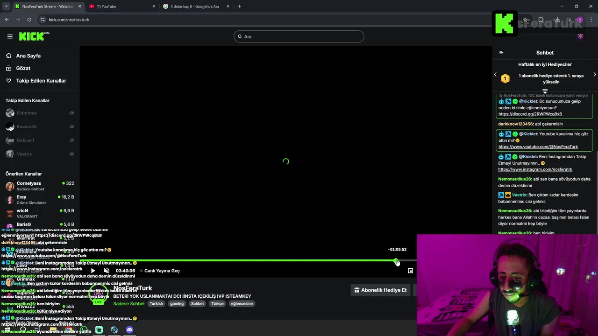598x336 pixels.
Task: Open Sadece Sohbet category link
Action: click(x=129, y=303)
